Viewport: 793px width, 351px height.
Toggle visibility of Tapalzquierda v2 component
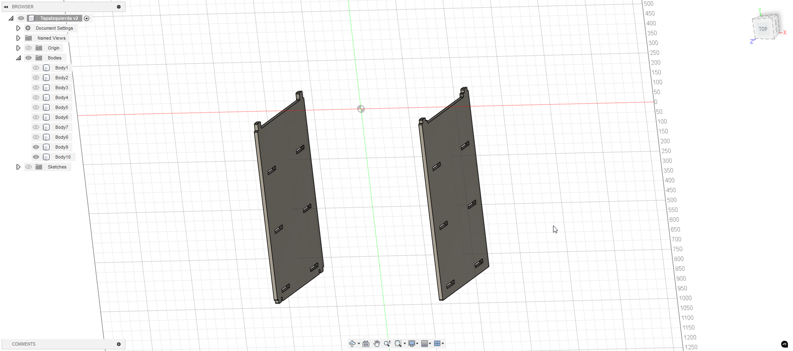[21, 18]
